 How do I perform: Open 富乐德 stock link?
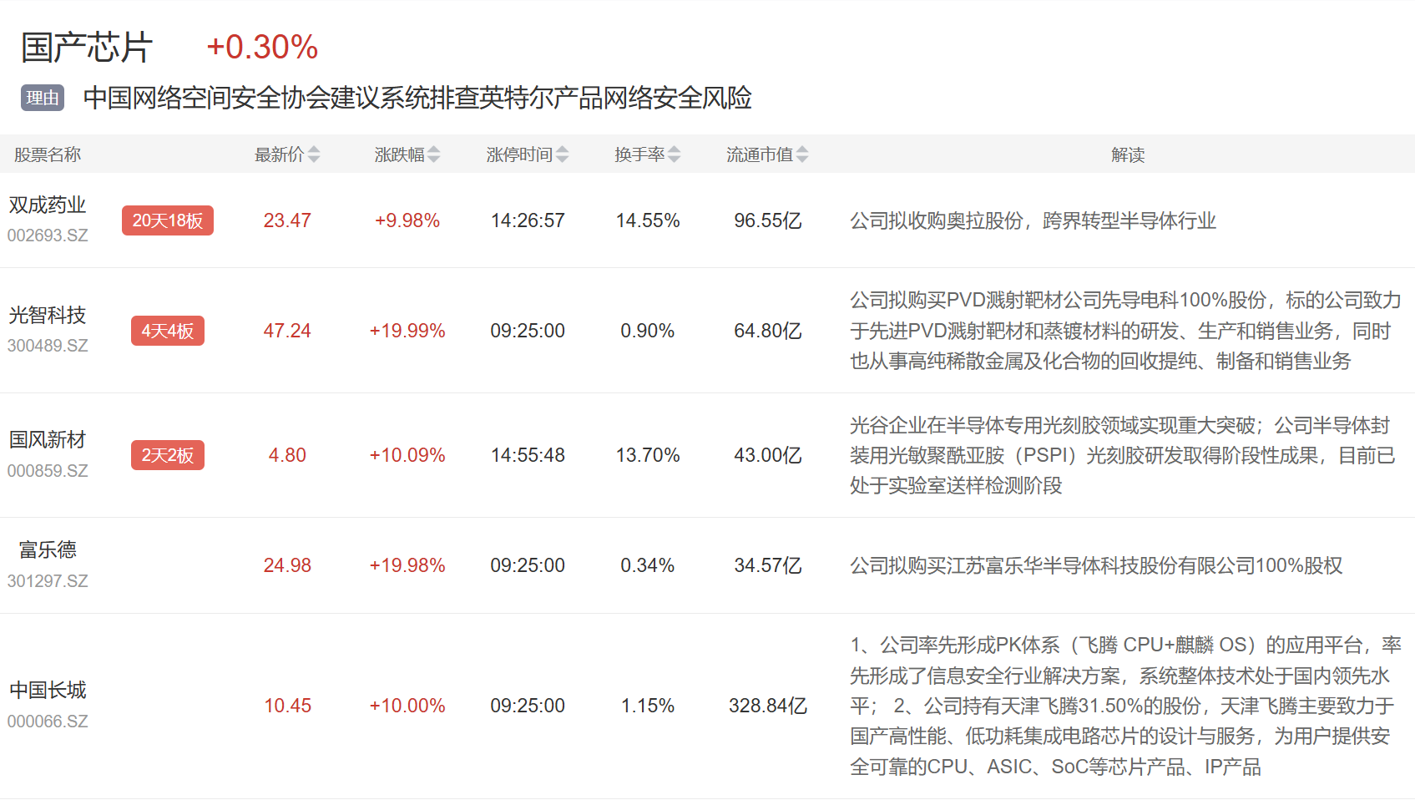coord(48,550)
